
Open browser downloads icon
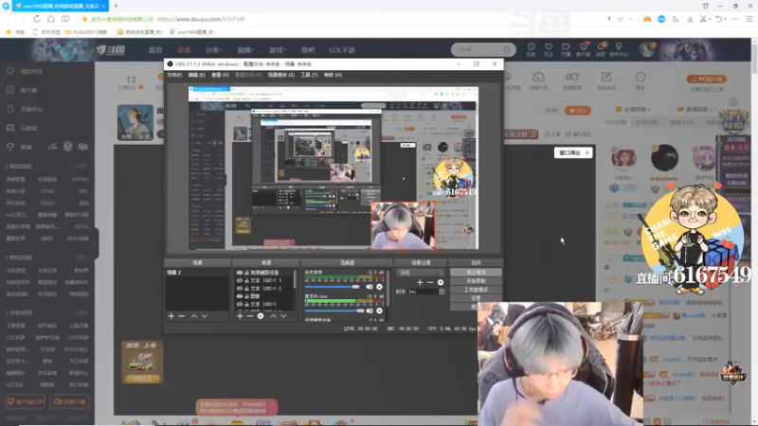point(690,19)
